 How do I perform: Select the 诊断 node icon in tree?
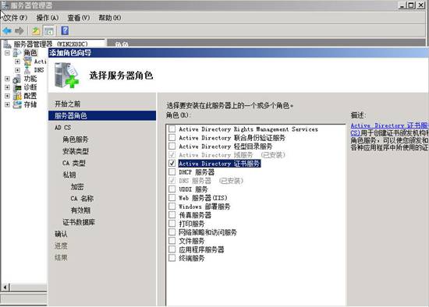17,88
